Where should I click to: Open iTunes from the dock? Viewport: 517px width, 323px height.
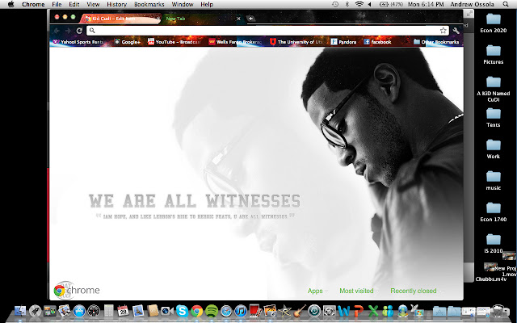tap(241, 311)
